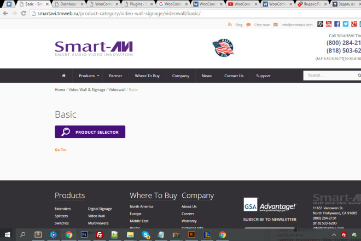Open Photoshop from the taskbar

coord(84,235)
